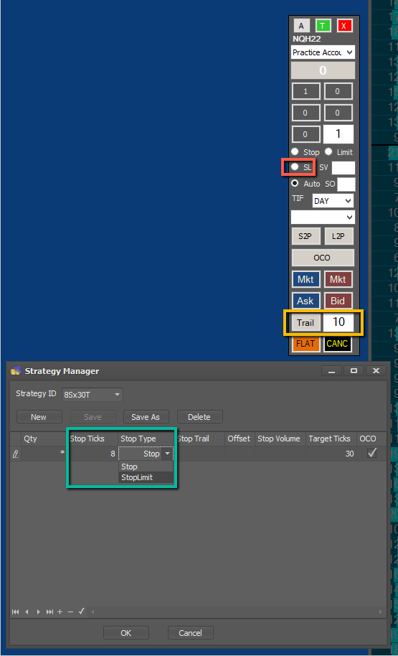Viewport: 398px width, 656px height.
Task: Toggle the OCO checkbox in strategy row
Action: [x=371, y=453]
